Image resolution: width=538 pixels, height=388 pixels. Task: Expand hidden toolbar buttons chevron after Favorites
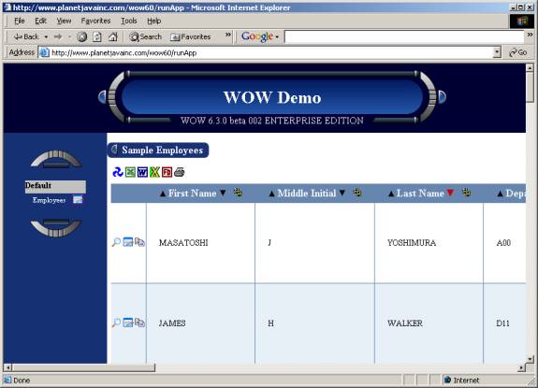pyautogui.click(x=228, y=35)
